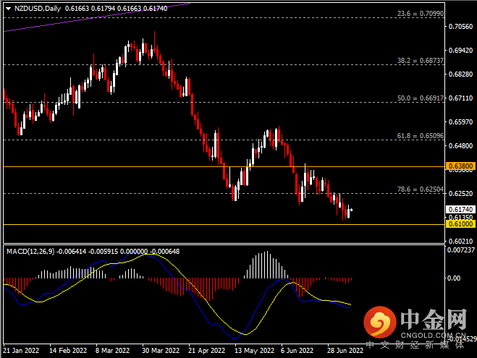This screenshot has width=477, height=358.
Task: Click the 13 May 2022 date label
Action: click(x=254, y=350)
